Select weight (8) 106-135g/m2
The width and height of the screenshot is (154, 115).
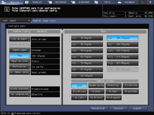122,38
